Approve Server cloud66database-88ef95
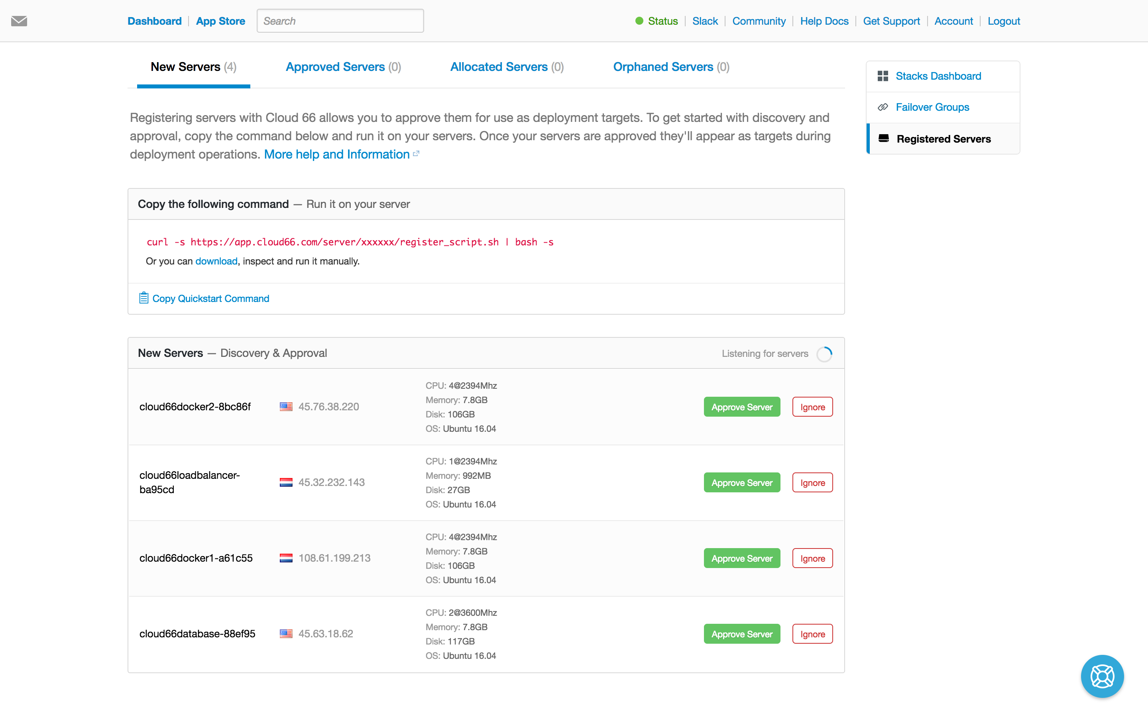 point(742,633)
